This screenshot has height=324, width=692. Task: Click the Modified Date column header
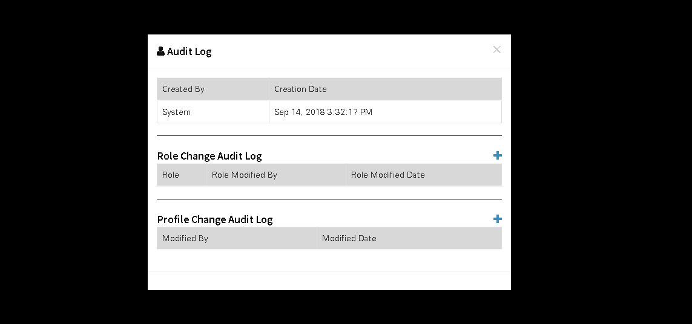click(x=409, y=239)
